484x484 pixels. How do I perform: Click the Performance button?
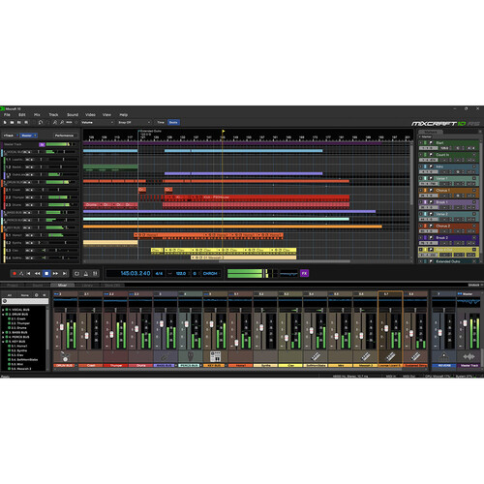(64, 136)
